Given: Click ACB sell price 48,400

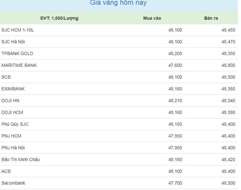Looking at the screenshot, I should [x=228, y=171].
